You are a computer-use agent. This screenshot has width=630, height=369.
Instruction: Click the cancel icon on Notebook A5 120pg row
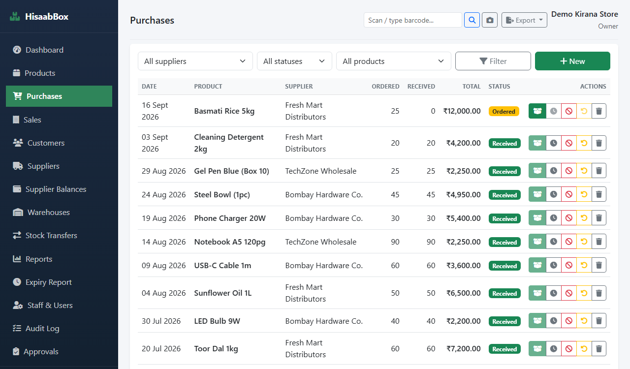(x=569, y=242)
